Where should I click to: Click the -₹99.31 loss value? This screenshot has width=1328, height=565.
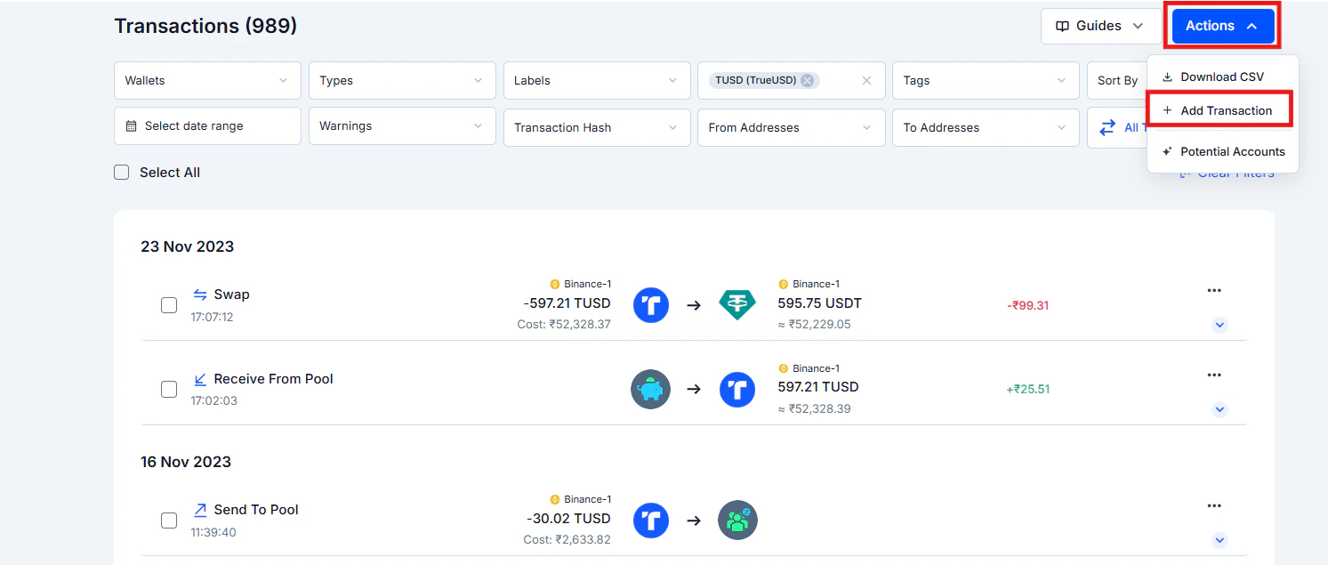[x=1027, y=305]
